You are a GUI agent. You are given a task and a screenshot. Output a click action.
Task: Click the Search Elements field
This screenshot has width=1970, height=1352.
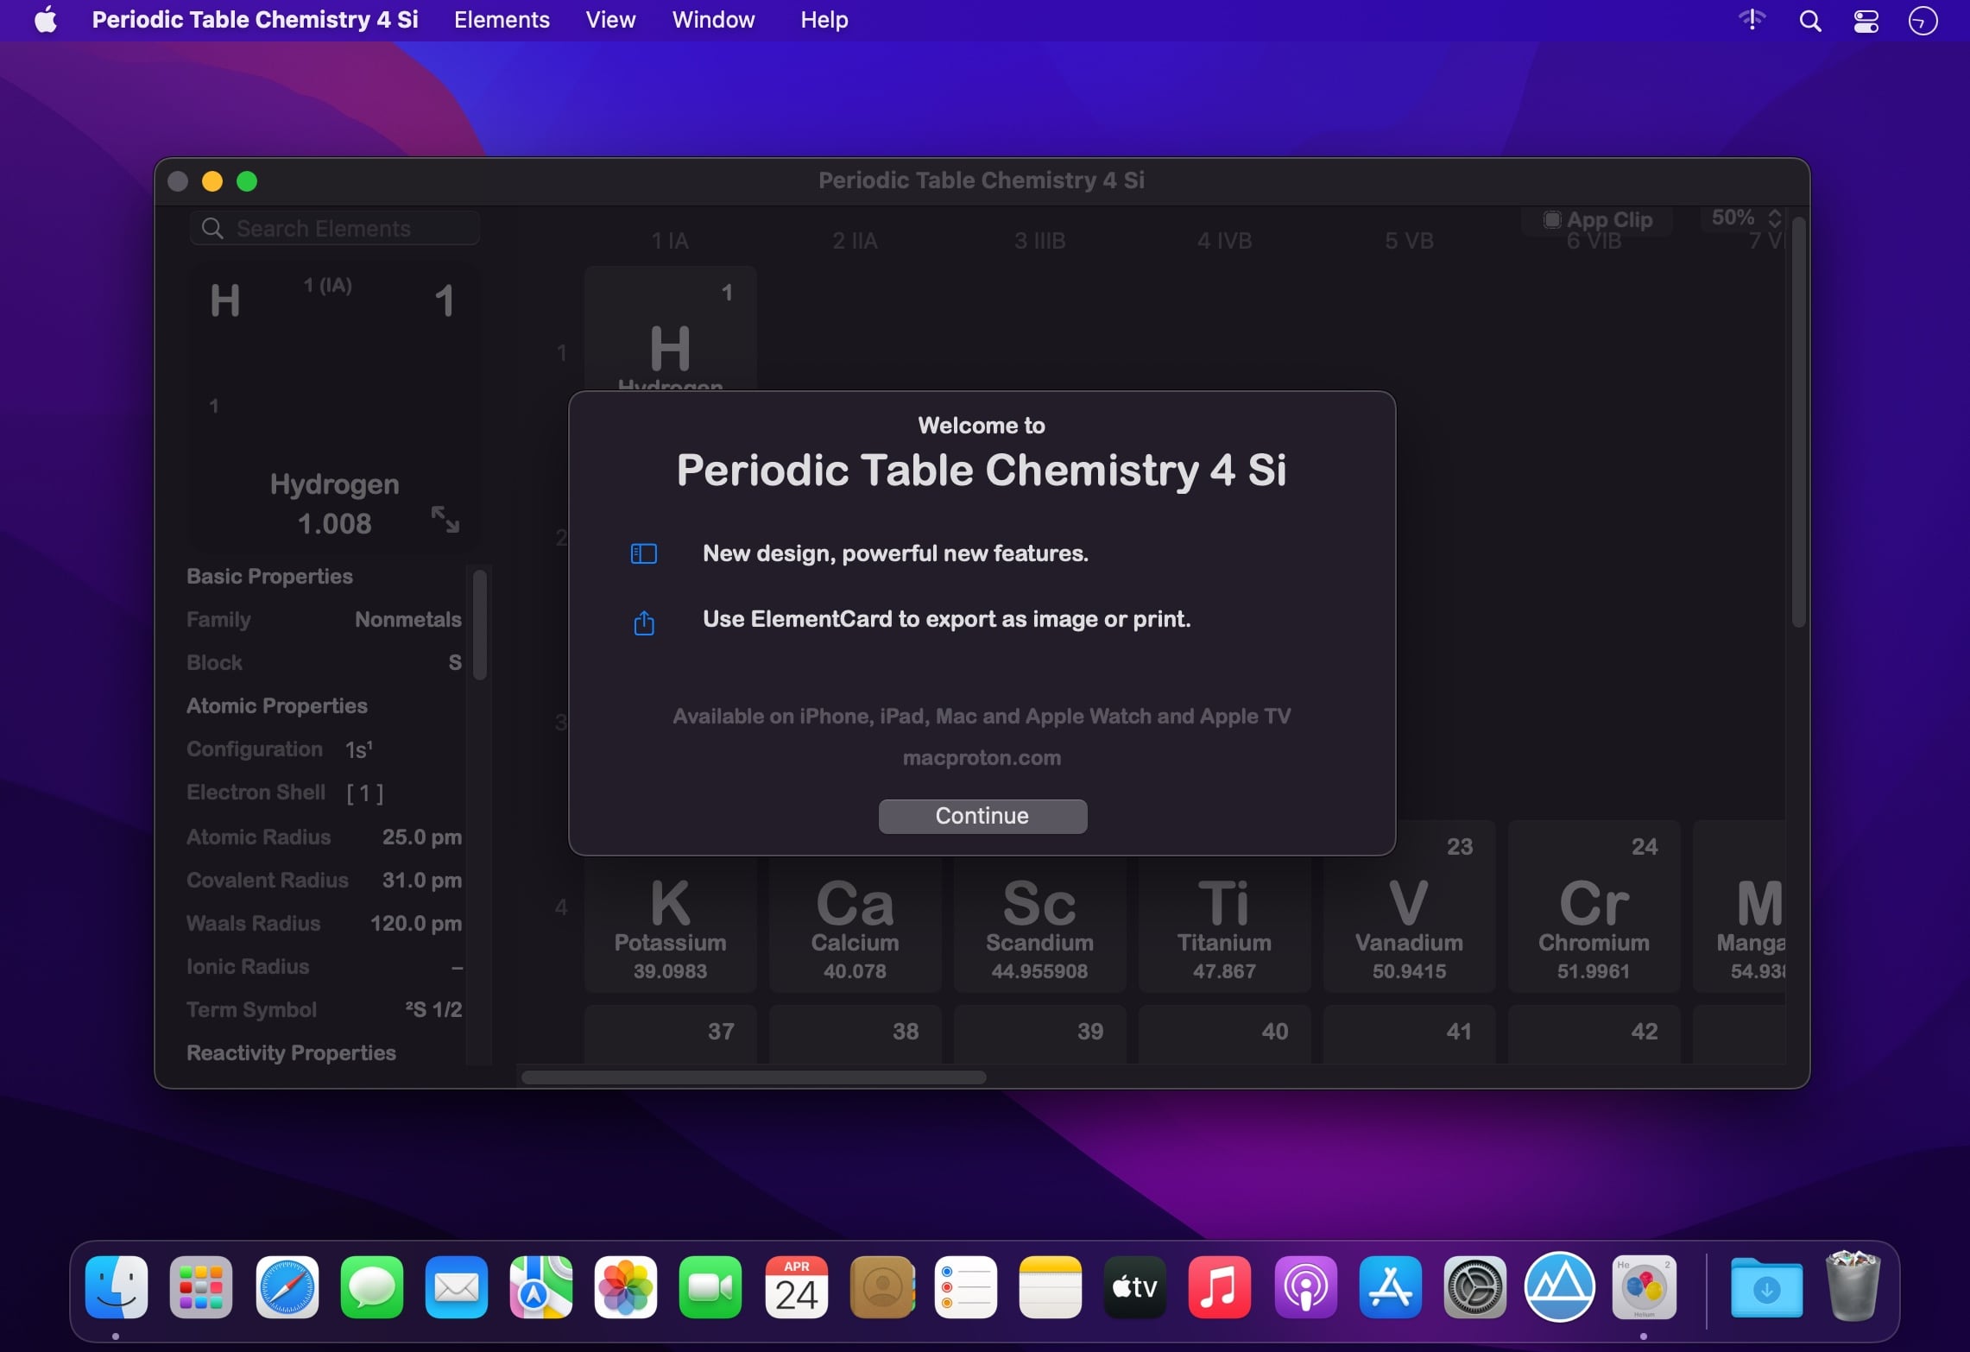click(x=335, y=228)
